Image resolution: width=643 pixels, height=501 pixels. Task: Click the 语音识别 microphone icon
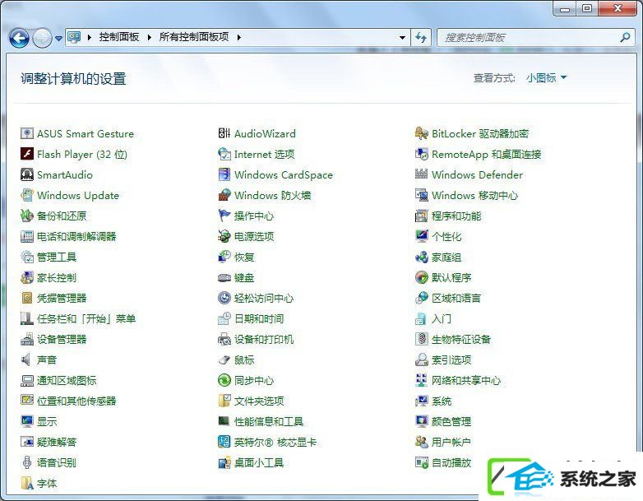[27, 462]
